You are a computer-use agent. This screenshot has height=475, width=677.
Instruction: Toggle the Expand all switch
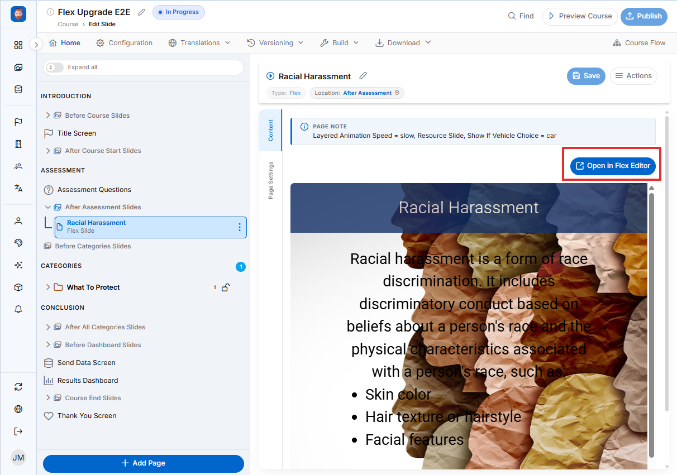point(55,67)
